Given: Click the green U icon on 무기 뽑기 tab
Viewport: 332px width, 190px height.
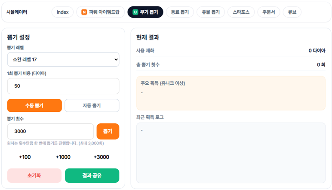Looking at the screenshot, I should tap(135, 12).
